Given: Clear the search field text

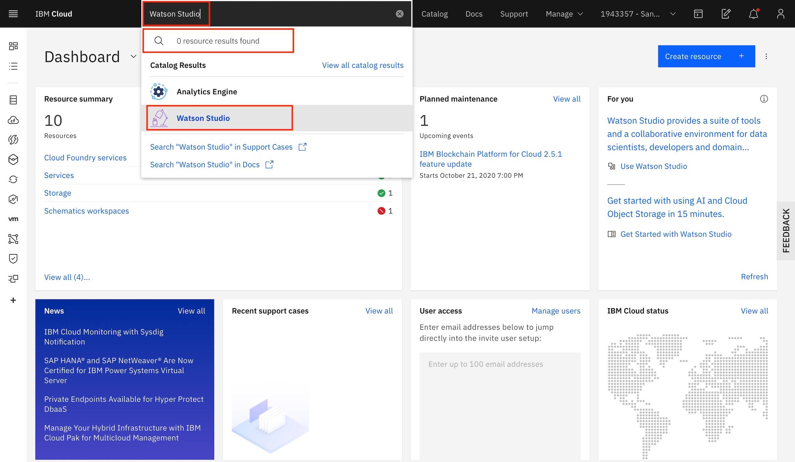Looking at the screenshot, I should (x=399, y=14).
